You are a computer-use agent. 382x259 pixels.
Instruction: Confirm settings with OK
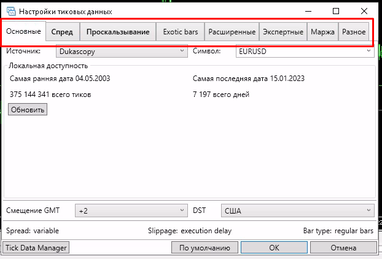pos(274,247)
